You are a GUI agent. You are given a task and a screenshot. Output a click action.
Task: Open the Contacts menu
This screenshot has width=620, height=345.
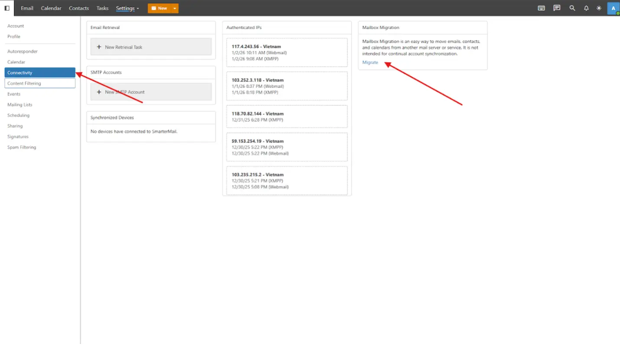[x=79, y=8]
